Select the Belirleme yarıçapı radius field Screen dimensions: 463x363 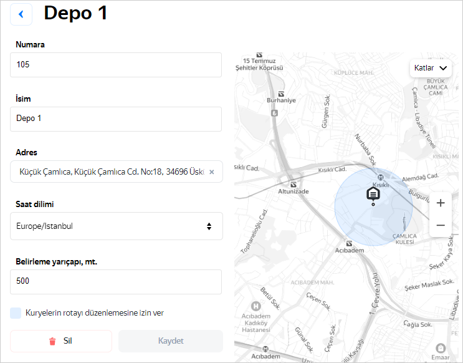(116, 281)
